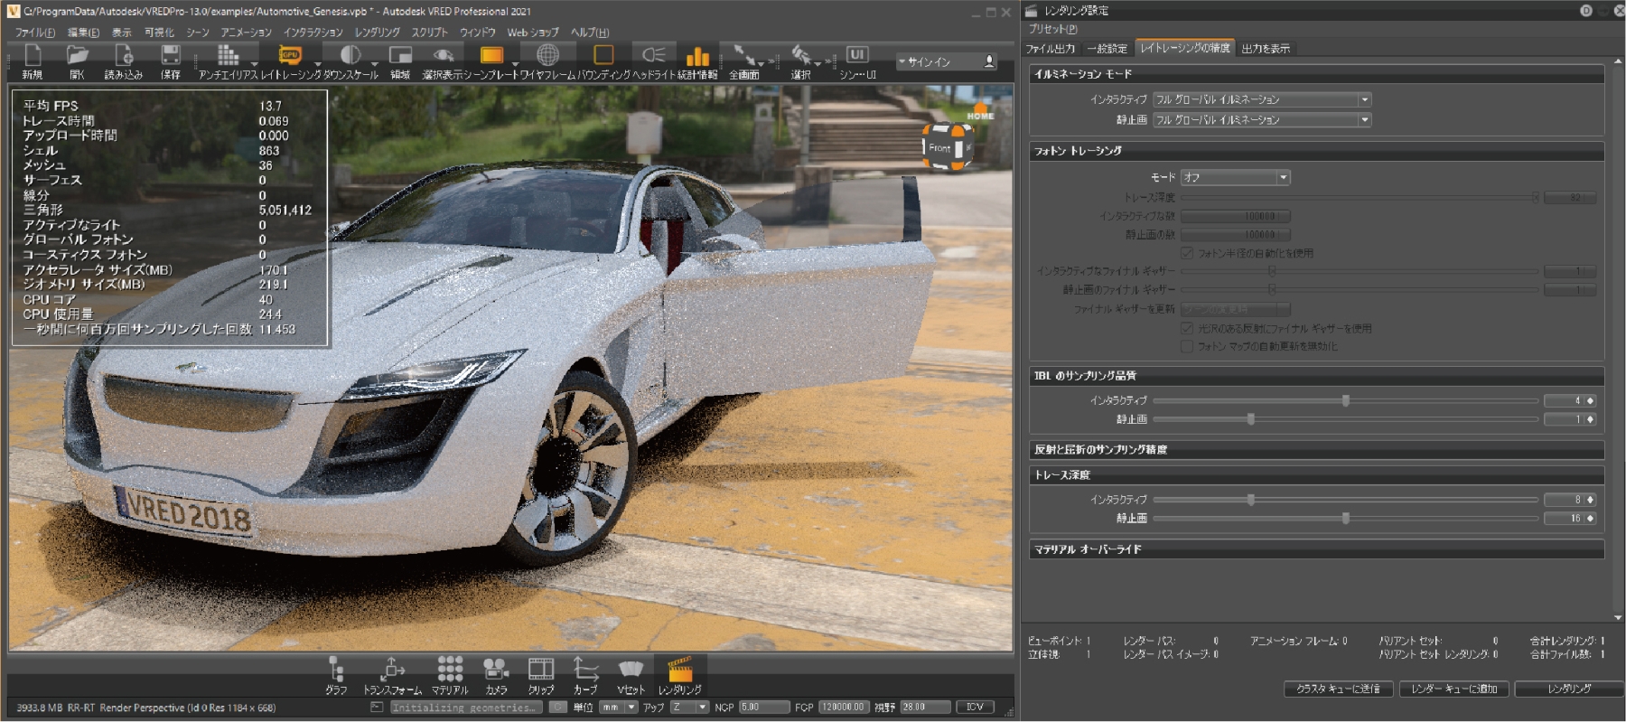Viewport: 1626px width, 722px height.
Task: Click the レンダリング button in settings
Action: point(1569,689)
